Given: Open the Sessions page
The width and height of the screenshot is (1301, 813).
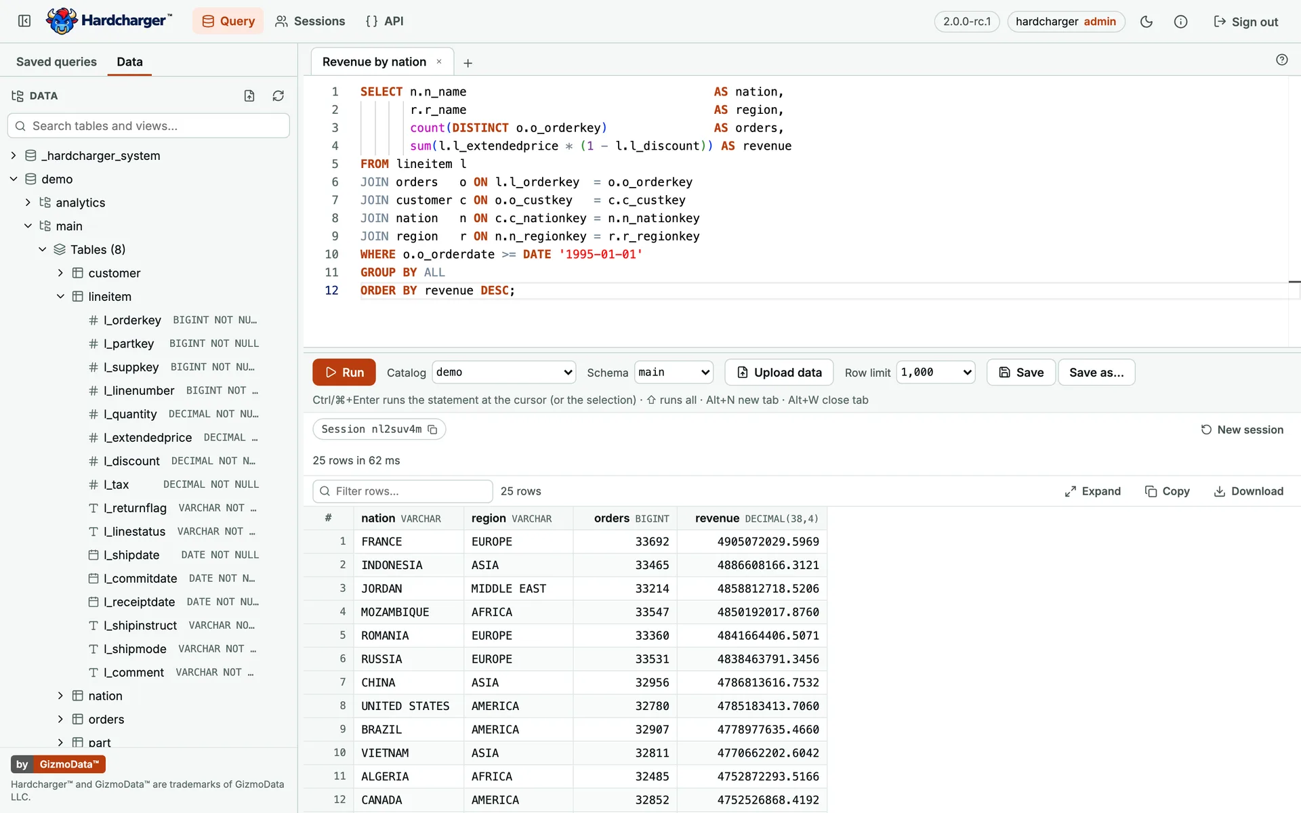Looking at the screenshot, I should pyautogui.click(x=310, y=21).
